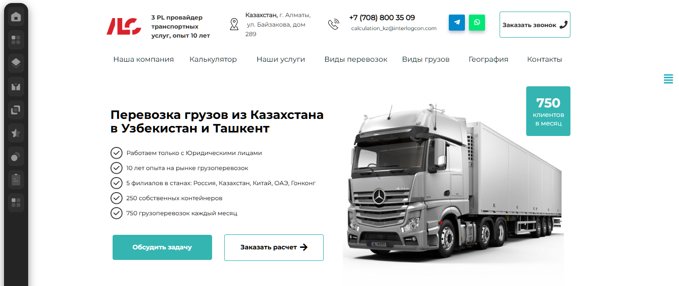679x286 pixels.
Task: Click the Обсудить задачу button
Action: 162,247
